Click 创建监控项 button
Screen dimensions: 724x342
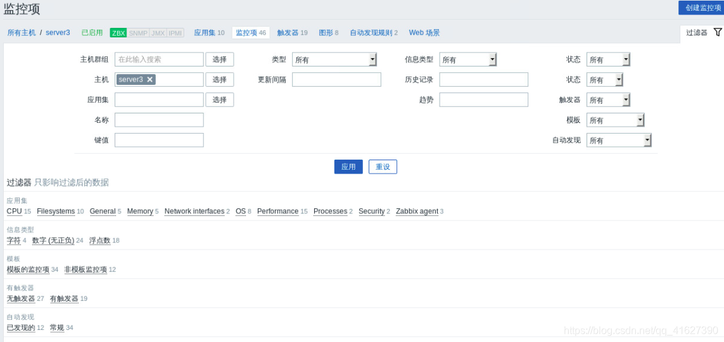(x=701, y=8)
